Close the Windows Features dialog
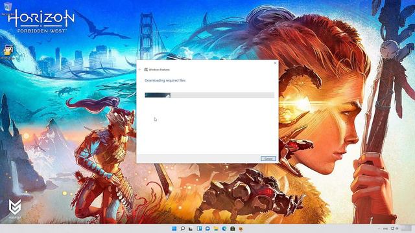The image size is (415, 233). click(x=275, y=63)
